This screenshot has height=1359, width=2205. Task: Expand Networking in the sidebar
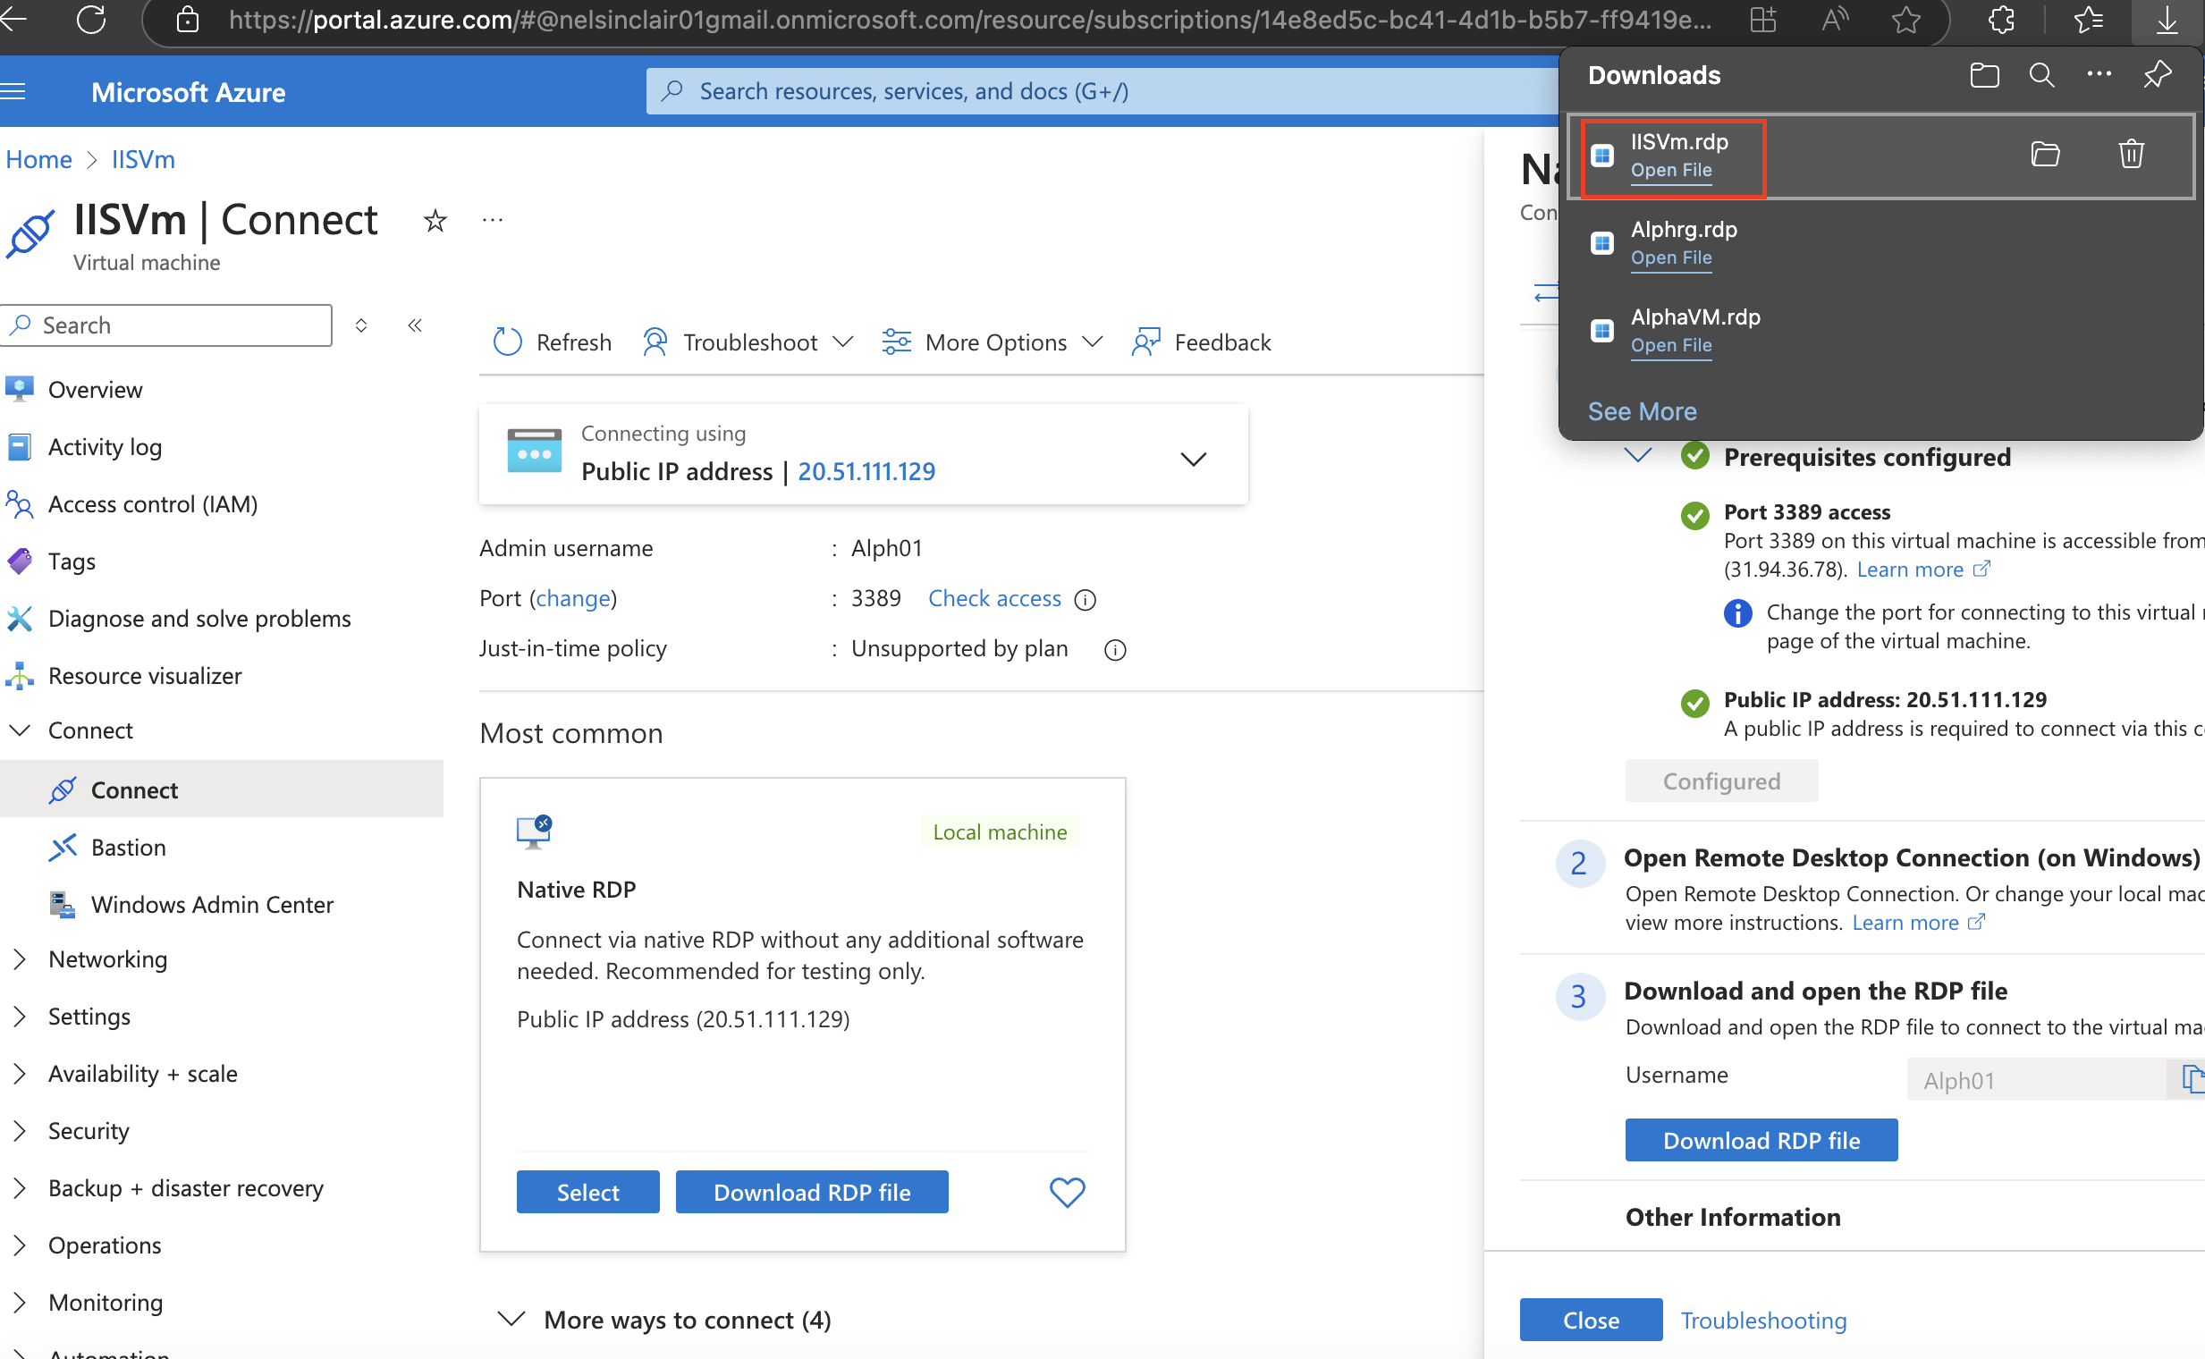tap(20, 959)
